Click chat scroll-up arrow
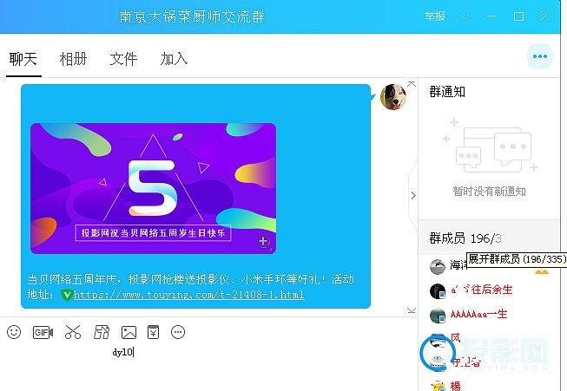This screenshot has width=567, height=391. pyautogui.click(x=412, y=84)
